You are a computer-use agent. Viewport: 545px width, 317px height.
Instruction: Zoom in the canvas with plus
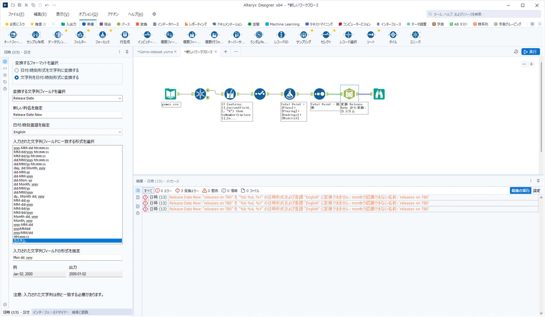coord(531,64)
